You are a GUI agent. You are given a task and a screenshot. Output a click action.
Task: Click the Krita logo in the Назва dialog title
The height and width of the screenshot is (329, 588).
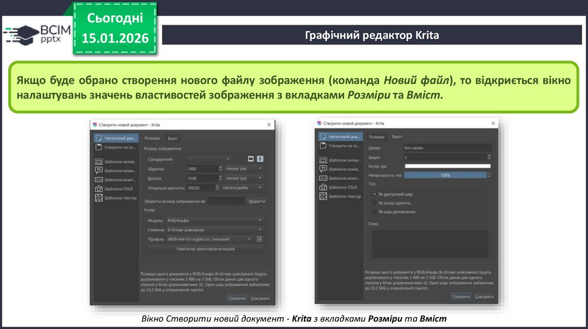click(319, 123)
